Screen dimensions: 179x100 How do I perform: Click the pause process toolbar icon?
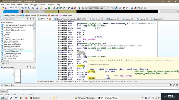(83, 8)
